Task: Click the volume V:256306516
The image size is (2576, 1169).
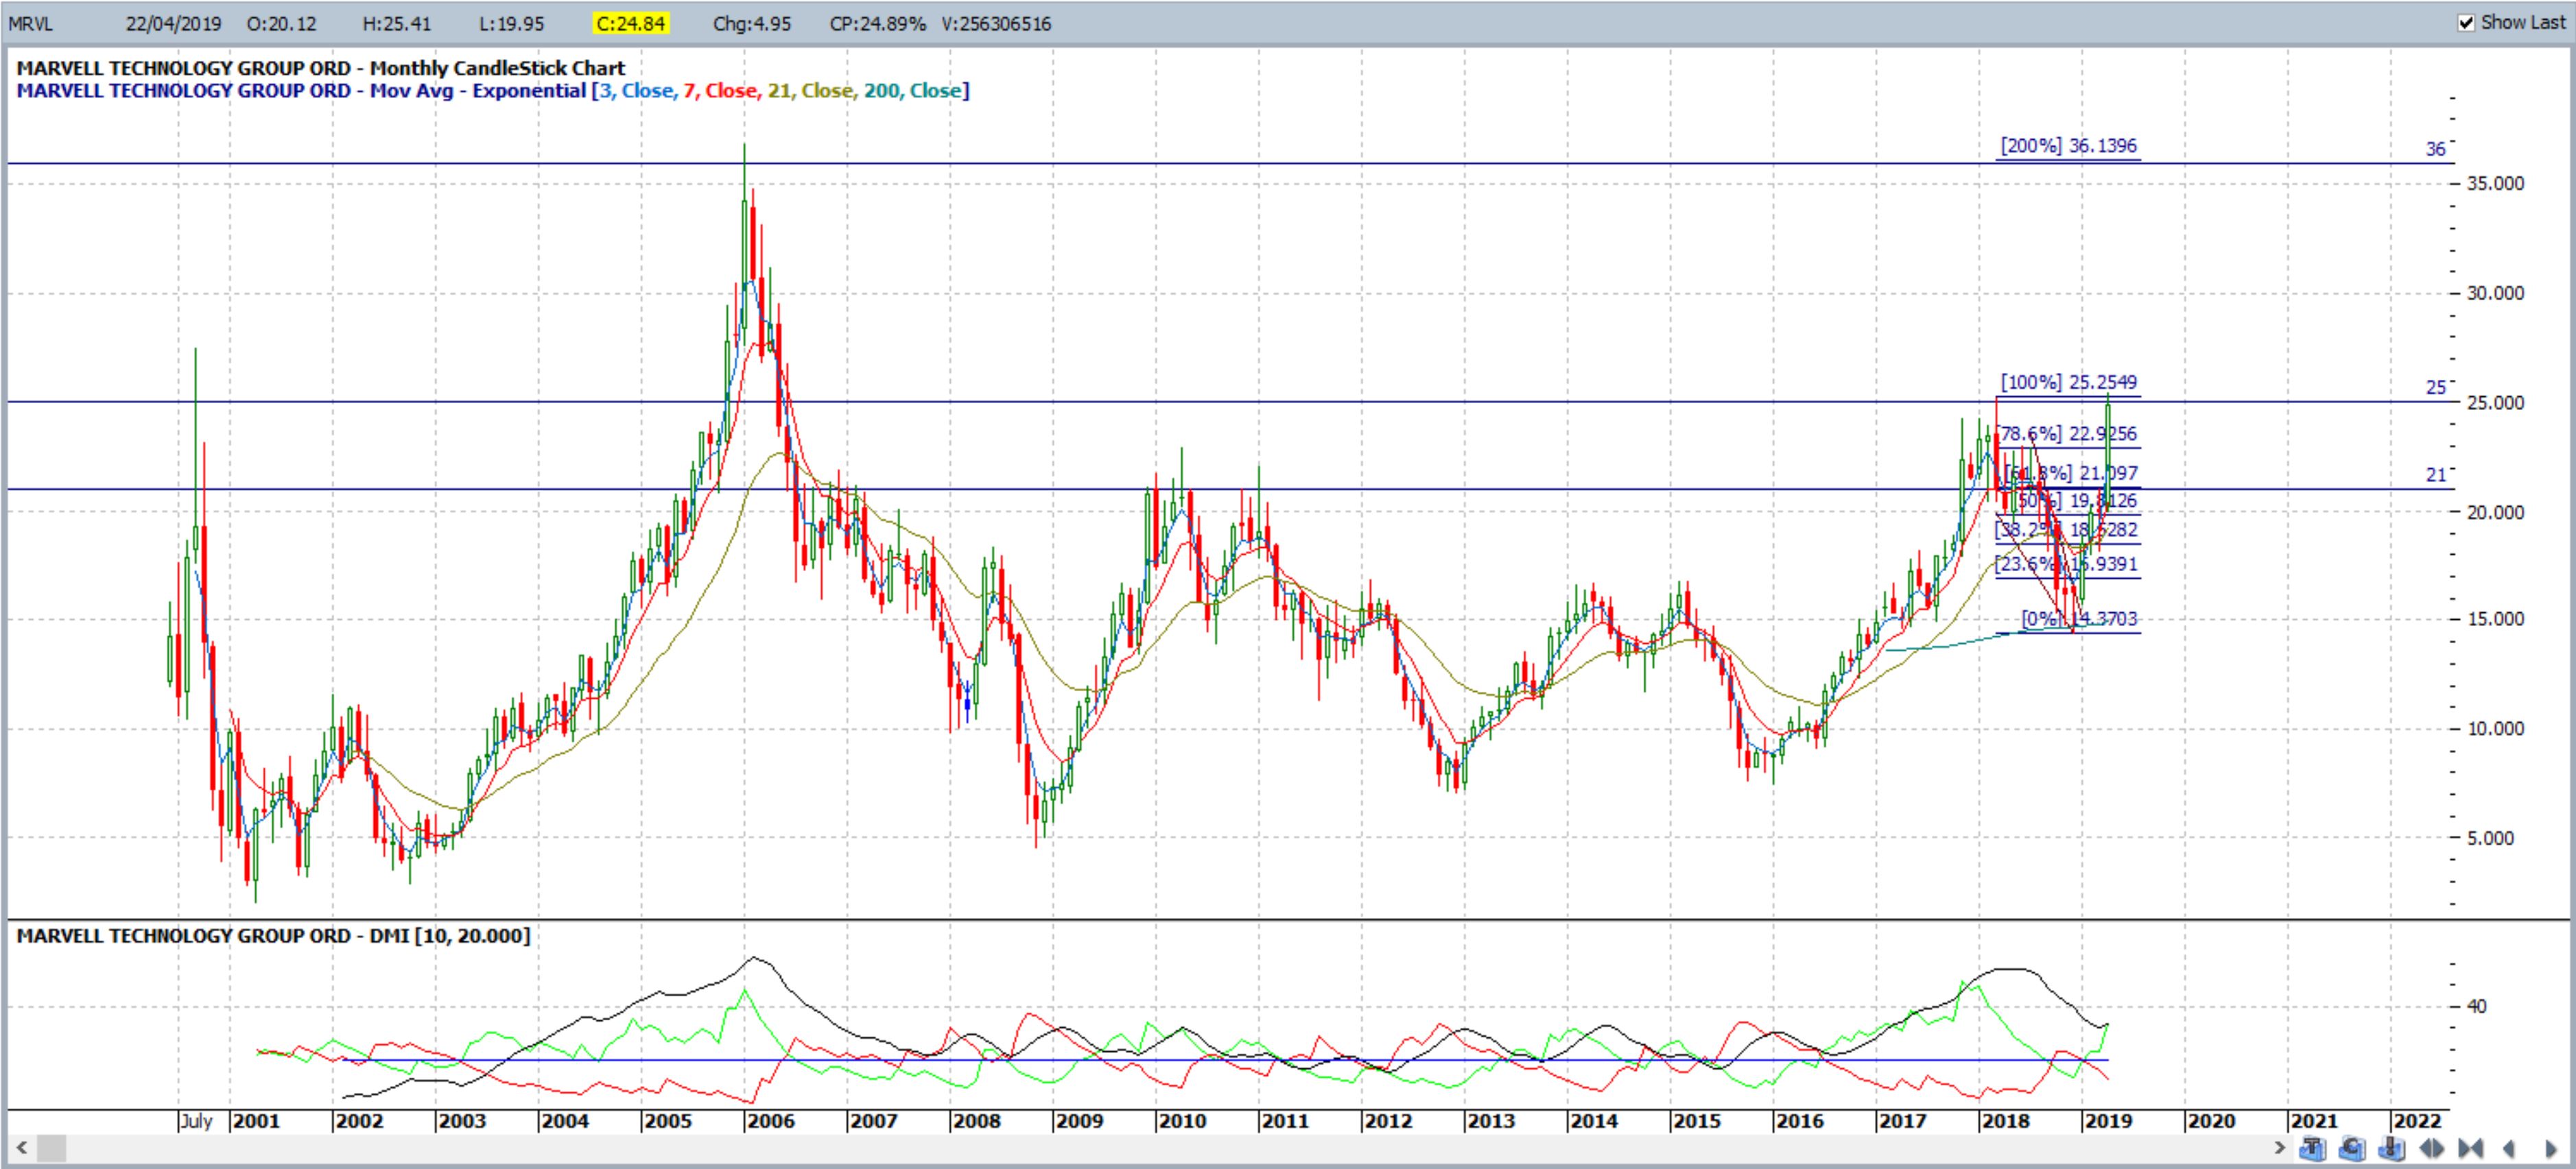Action: 996,24
